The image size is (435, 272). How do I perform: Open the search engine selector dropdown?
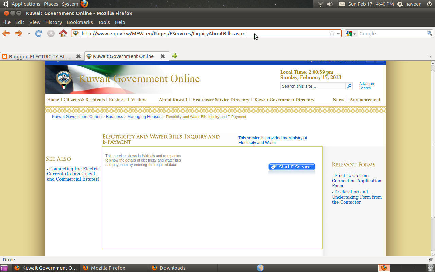coord(354,33)
